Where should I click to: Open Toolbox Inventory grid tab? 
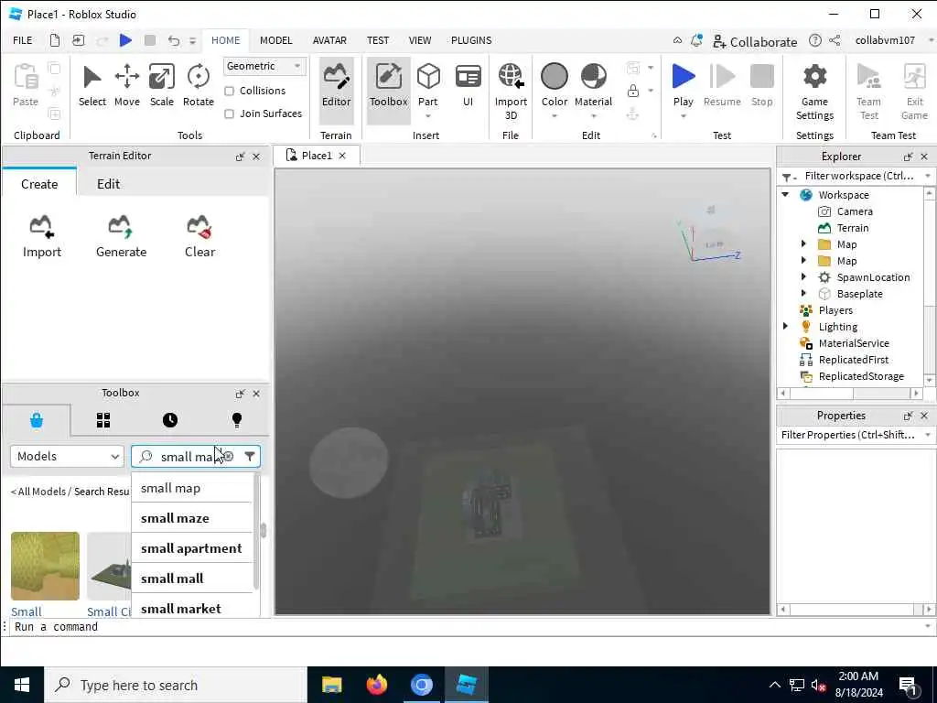click(103, 420)
